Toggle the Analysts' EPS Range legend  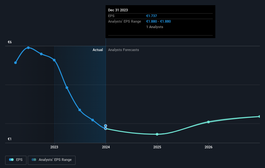(52, 160)
